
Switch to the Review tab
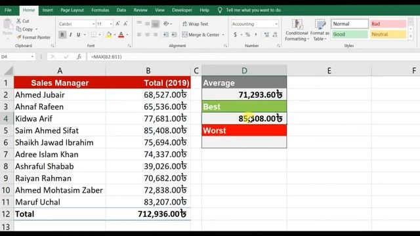click(140, 10)
